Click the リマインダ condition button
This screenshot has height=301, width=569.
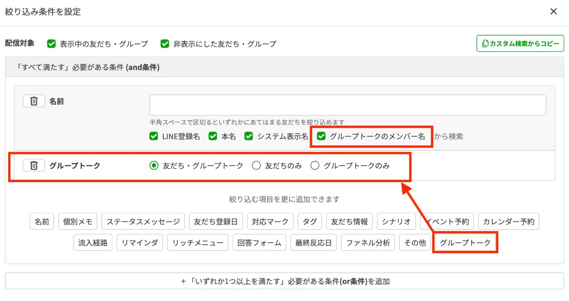[140, 243]
